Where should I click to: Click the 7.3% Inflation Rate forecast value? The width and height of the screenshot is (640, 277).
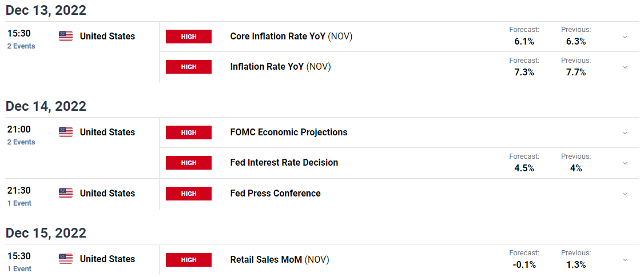[x=524, y=73]
